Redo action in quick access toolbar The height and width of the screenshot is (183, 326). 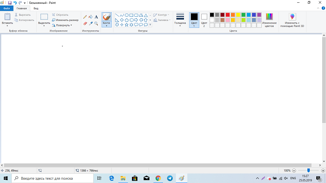(x=20, y=3)
